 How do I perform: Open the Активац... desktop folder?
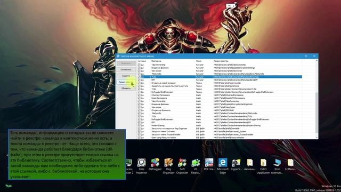pyautogui.click(x=250, y=164)
